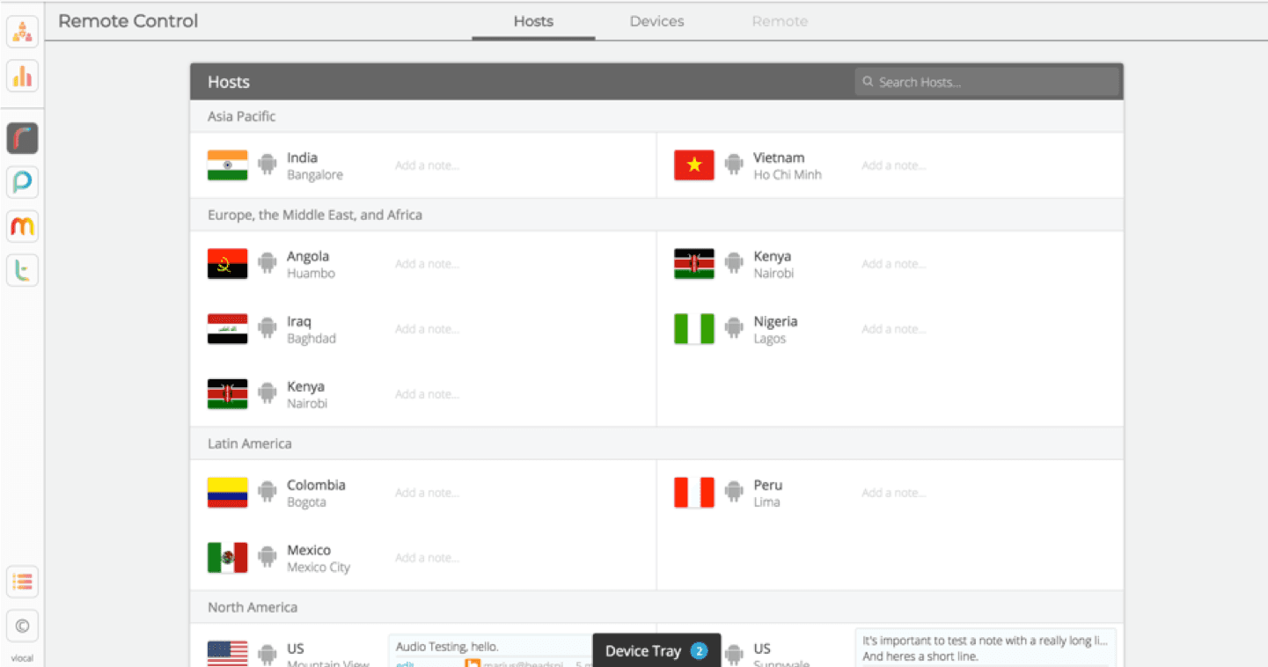Click the Android icon beside Peru Lima
Image resolution: width=1268 pixels, height=667 pixels.
[734, 492]
